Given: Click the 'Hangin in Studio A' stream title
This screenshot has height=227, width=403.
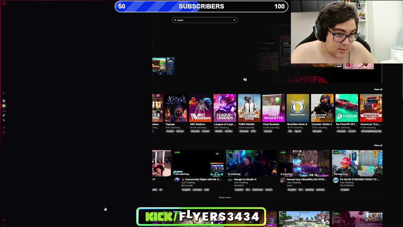Looking at the screenshot, I should pos(245,179).
